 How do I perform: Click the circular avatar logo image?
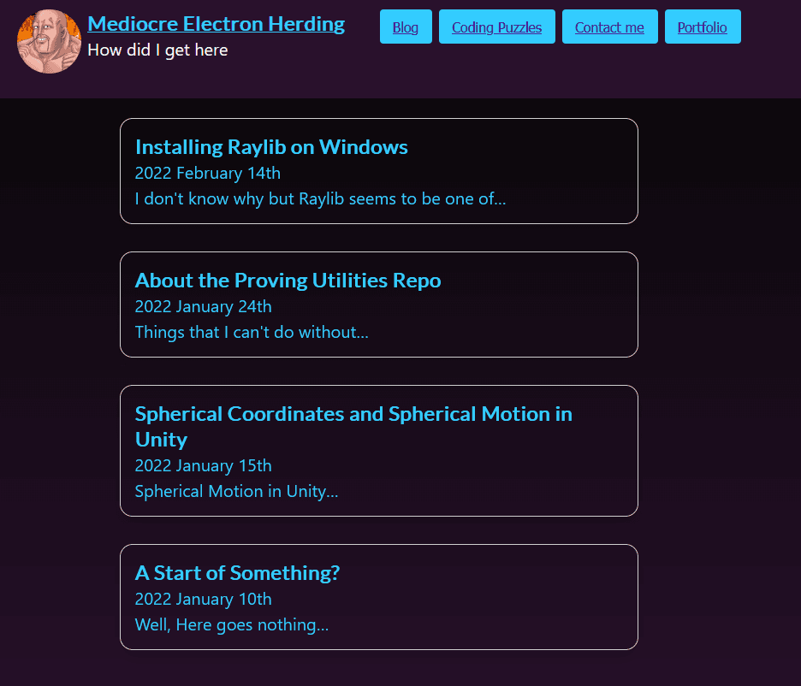tap(49, 41)
